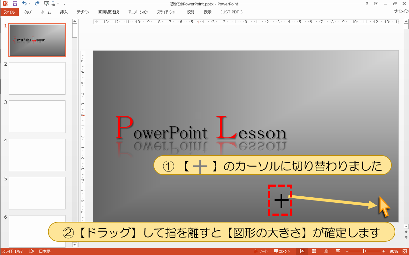
Task: Open touch/mouse mode dropdown arrow
Action: pyautogui.click(x=58, y=4)
